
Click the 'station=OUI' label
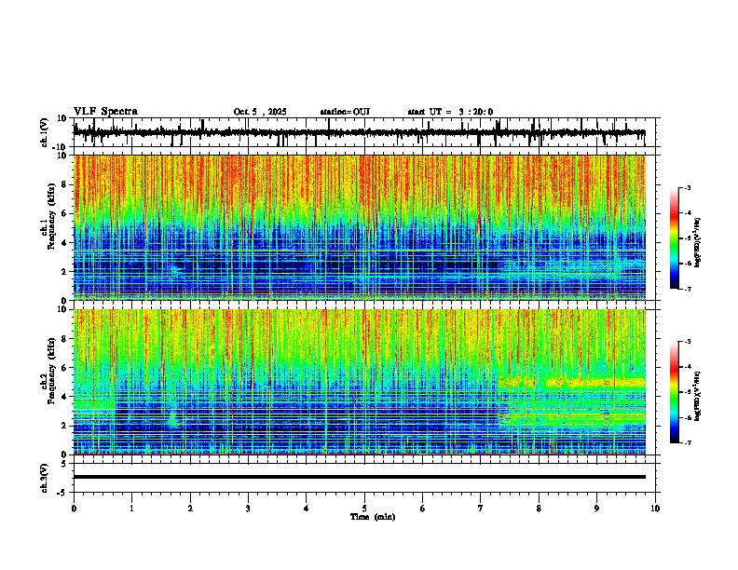[345, 112]
